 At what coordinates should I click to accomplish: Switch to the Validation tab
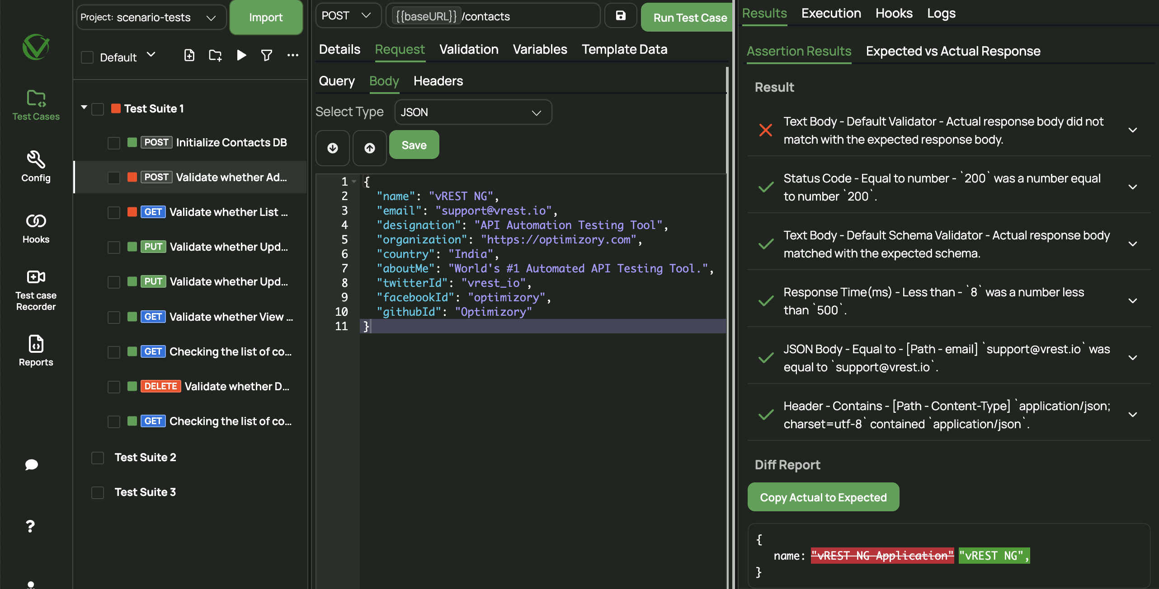469,49
